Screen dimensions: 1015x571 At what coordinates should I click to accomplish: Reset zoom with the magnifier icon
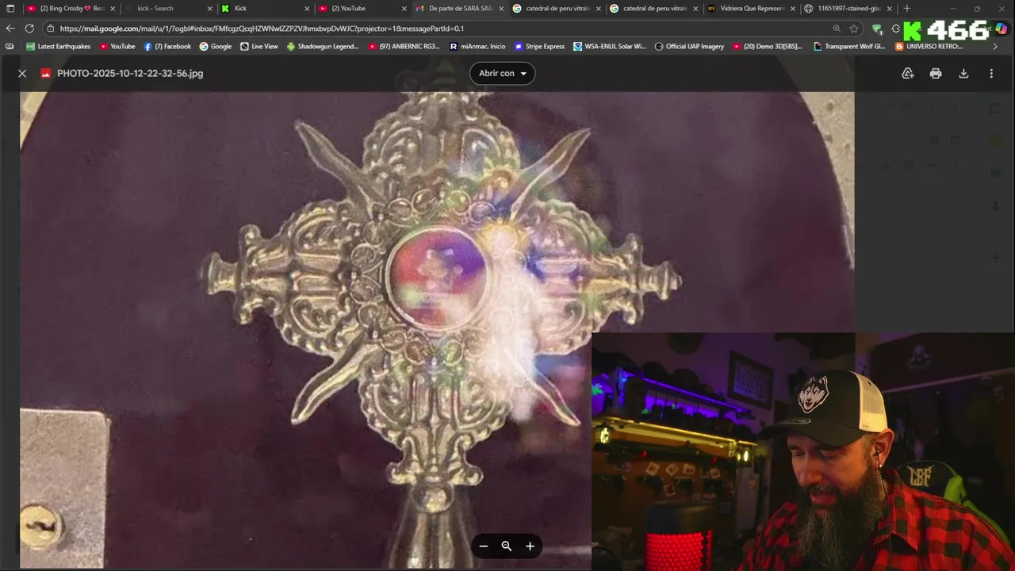pos(507,546)
